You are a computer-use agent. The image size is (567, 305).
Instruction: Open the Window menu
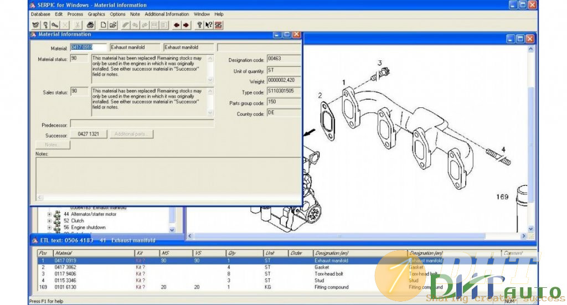point(202,14)
